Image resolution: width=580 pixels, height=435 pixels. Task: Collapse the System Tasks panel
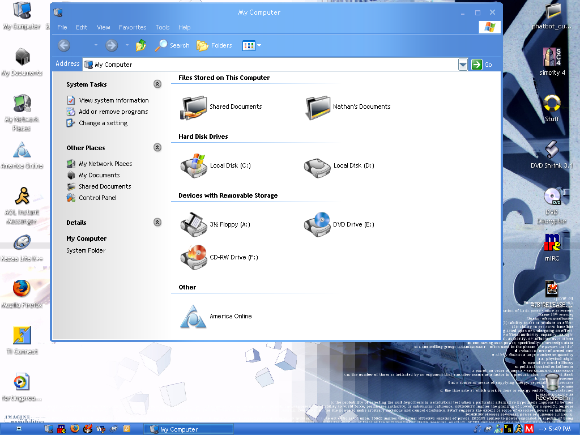coord(157,84)
